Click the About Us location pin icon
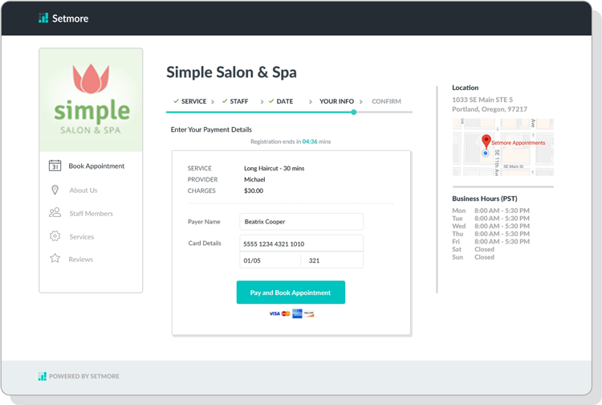 [55, 190]
